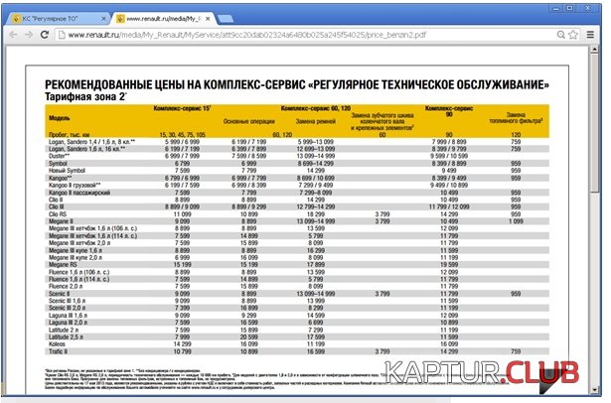611x403 pixels.
Task: Click the "Megane III купе 1,6 л" row
Action: coord(297,250)
